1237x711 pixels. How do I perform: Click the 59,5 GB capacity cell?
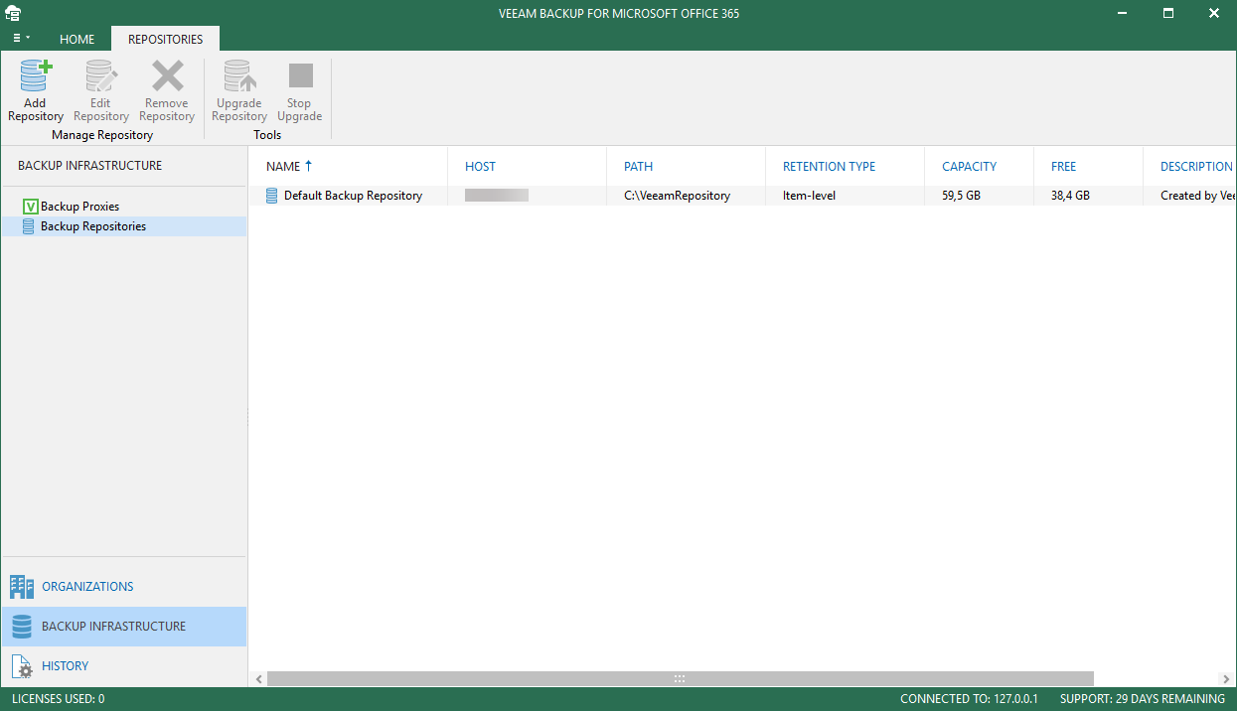[961, 196]
